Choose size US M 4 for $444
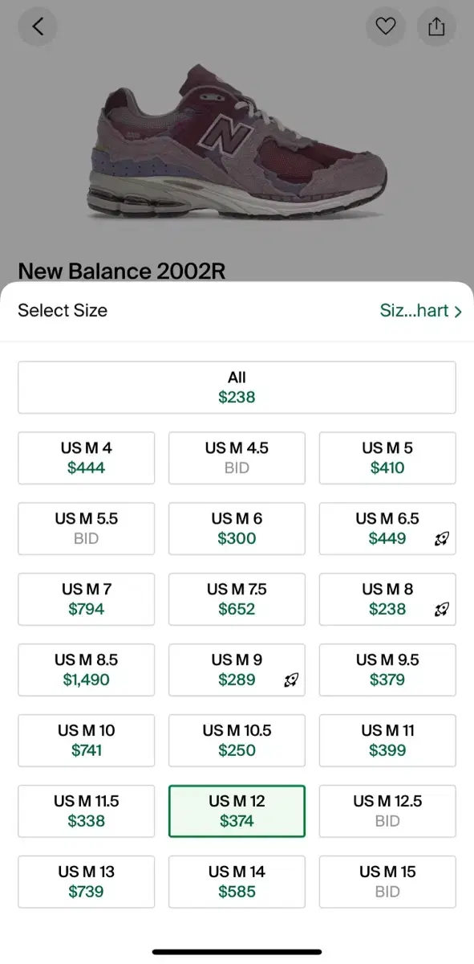 pyautogui.click(x=86, y=458)
